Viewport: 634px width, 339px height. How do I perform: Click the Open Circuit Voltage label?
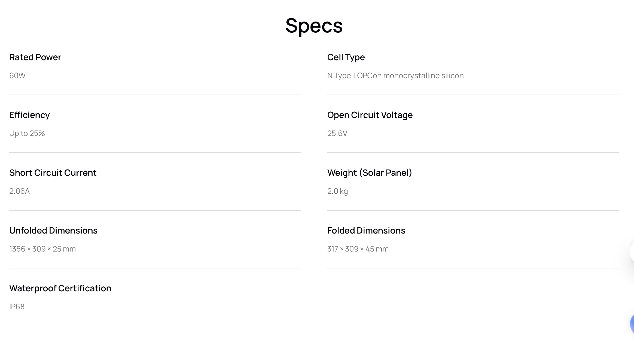point(370,115)
